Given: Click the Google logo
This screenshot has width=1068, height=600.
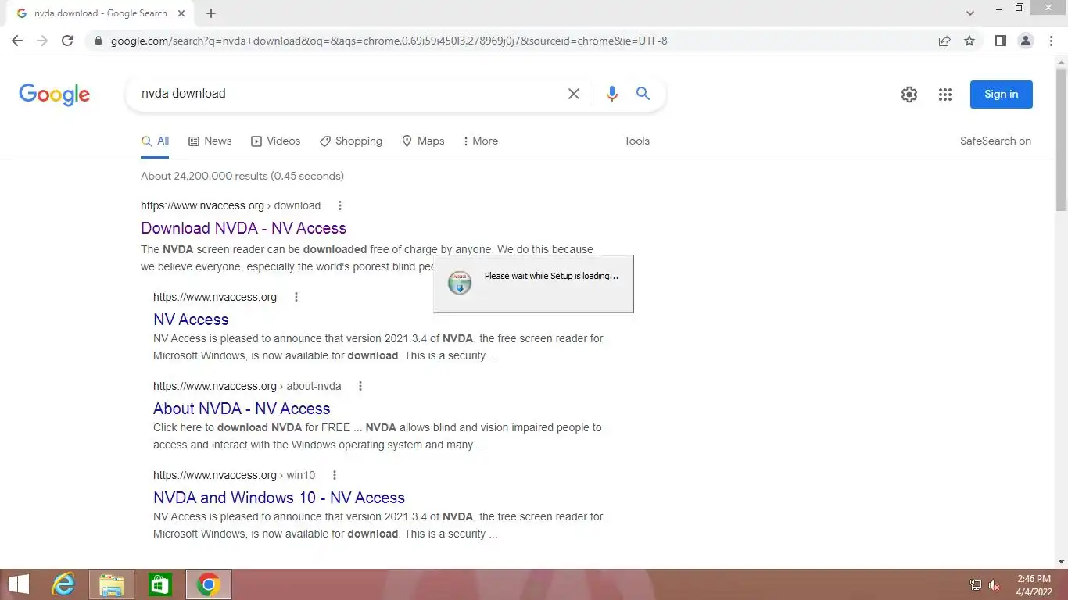Looking at the screenshot, I should [x=54, y=95].
